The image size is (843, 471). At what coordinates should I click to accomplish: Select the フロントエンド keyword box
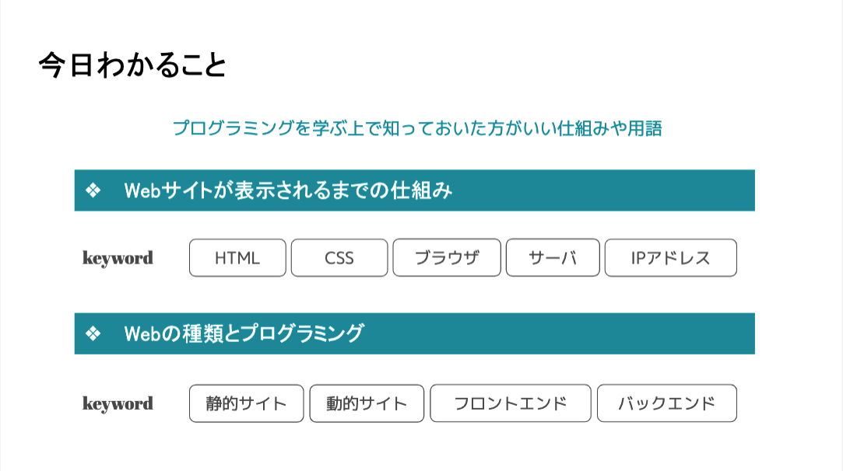(x=510, y=403)
